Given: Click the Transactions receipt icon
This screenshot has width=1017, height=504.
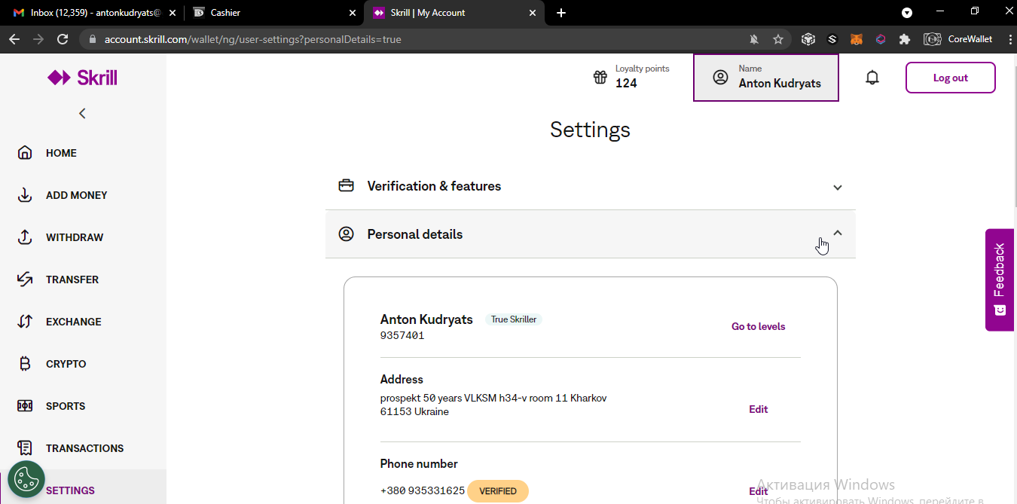Looking at the screenshot, I should click(x=25, y=448).
